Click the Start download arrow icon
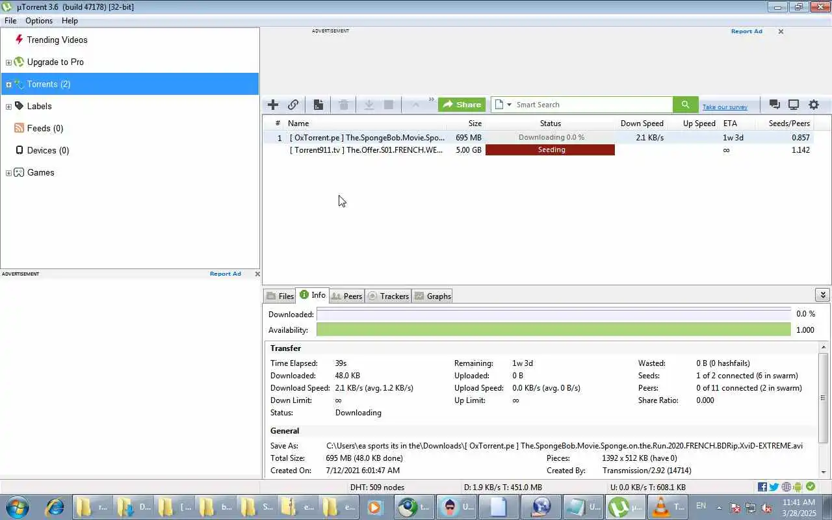 [369, 105]
